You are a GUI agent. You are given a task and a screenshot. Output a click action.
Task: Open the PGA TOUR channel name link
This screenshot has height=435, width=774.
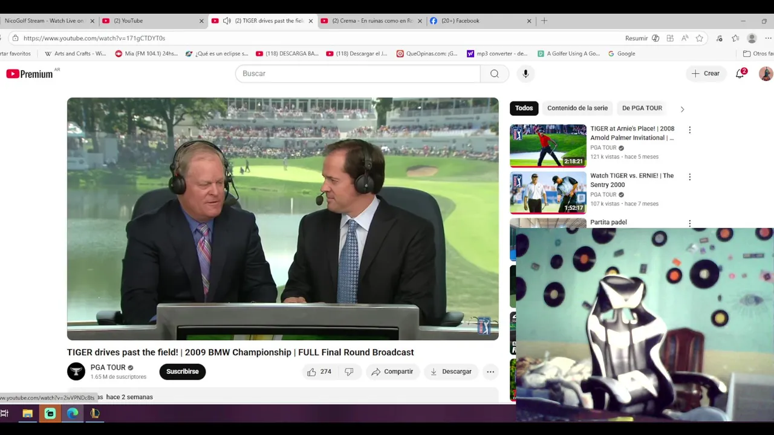pyautogui.click(x=108, y=367)
